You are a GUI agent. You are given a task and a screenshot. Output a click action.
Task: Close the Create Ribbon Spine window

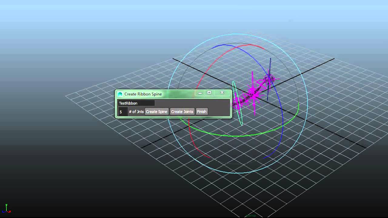coord(222,93)
